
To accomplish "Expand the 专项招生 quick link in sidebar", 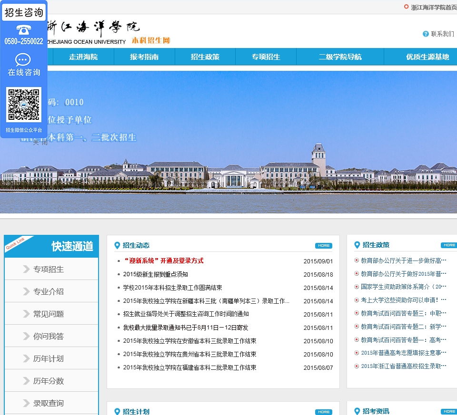I will tap(48, 269).
